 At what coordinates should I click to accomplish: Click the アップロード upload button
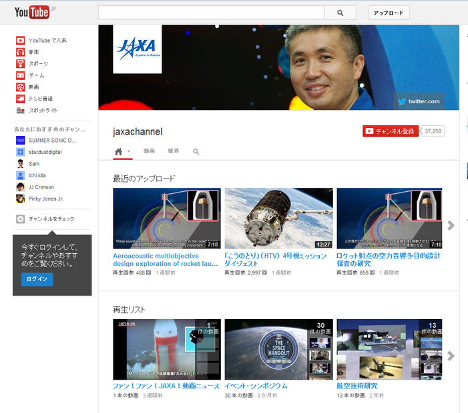389,13
